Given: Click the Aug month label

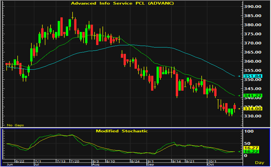Looking at the screenshot, I should pos(96,164).
